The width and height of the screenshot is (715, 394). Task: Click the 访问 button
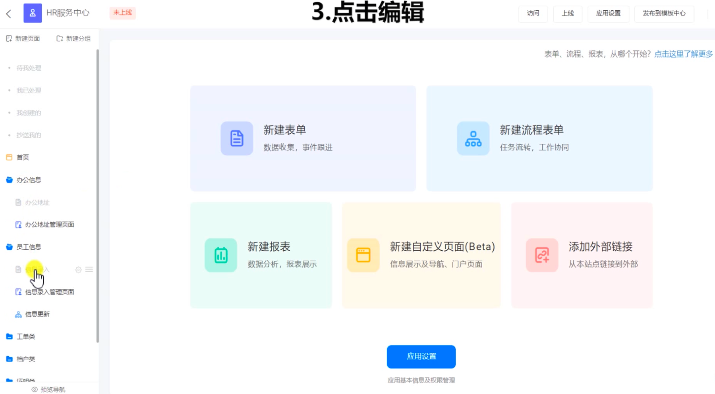pos(533,13)
